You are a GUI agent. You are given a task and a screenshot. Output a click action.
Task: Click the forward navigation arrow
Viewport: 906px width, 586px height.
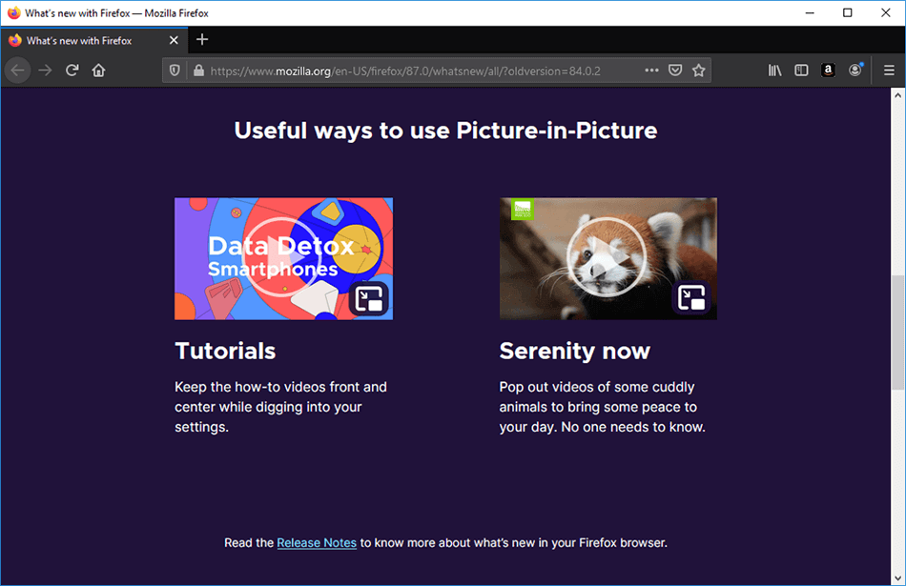tap(45, 71)
